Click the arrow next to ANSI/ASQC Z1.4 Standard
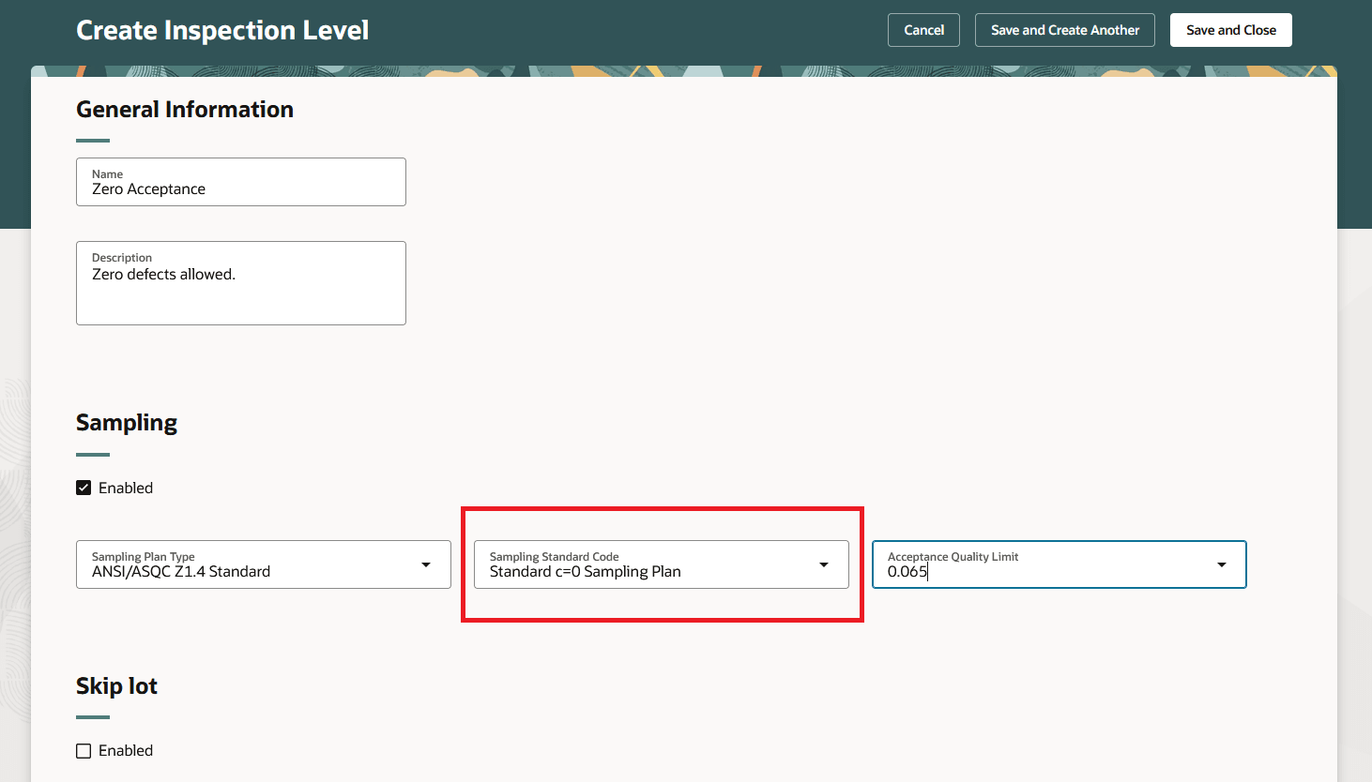 coord(427,564)
